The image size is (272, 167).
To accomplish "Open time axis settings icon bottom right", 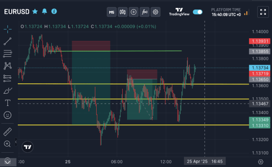I will click(261, 162).
